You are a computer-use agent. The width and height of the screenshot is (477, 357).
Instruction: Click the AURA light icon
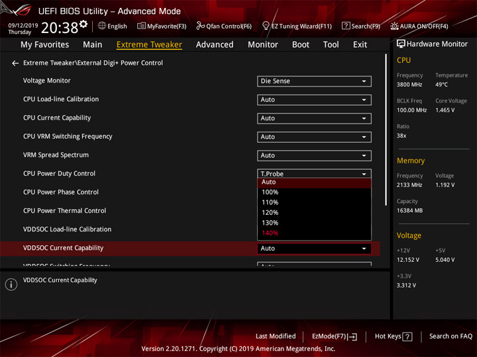[394, 26]
